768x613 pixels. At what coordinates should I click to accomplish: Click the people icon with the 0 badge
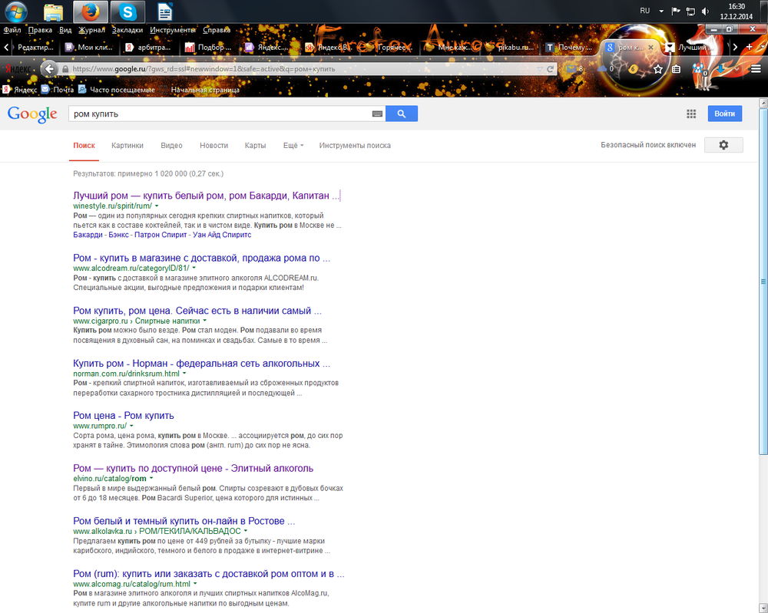coord(700,70)
